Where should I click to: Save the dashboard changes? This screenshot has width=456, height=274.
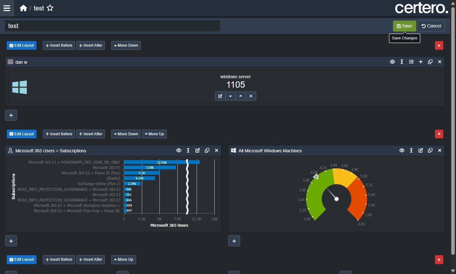(404, 26)
